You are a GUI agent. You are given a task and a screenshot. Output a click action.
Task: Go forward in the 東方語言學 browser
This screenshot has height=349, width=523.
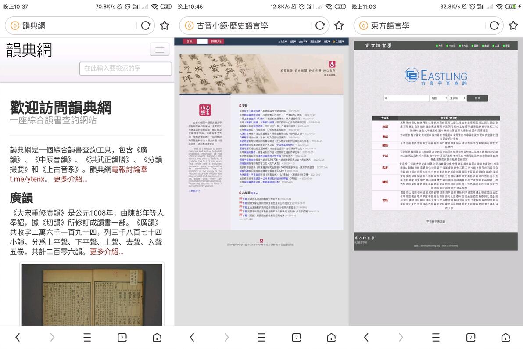pos(401,337)
